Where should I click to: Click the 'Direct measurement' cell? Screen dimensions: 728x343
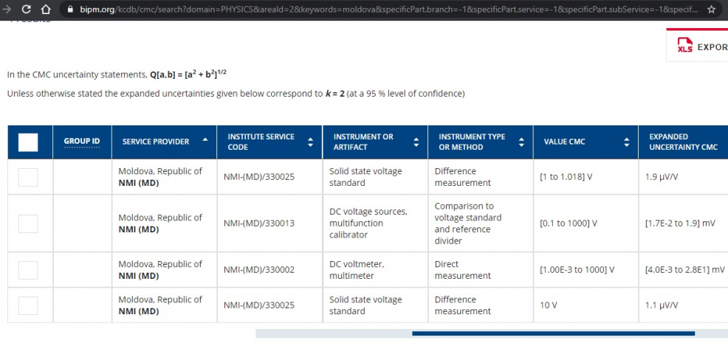click(481, 270)
